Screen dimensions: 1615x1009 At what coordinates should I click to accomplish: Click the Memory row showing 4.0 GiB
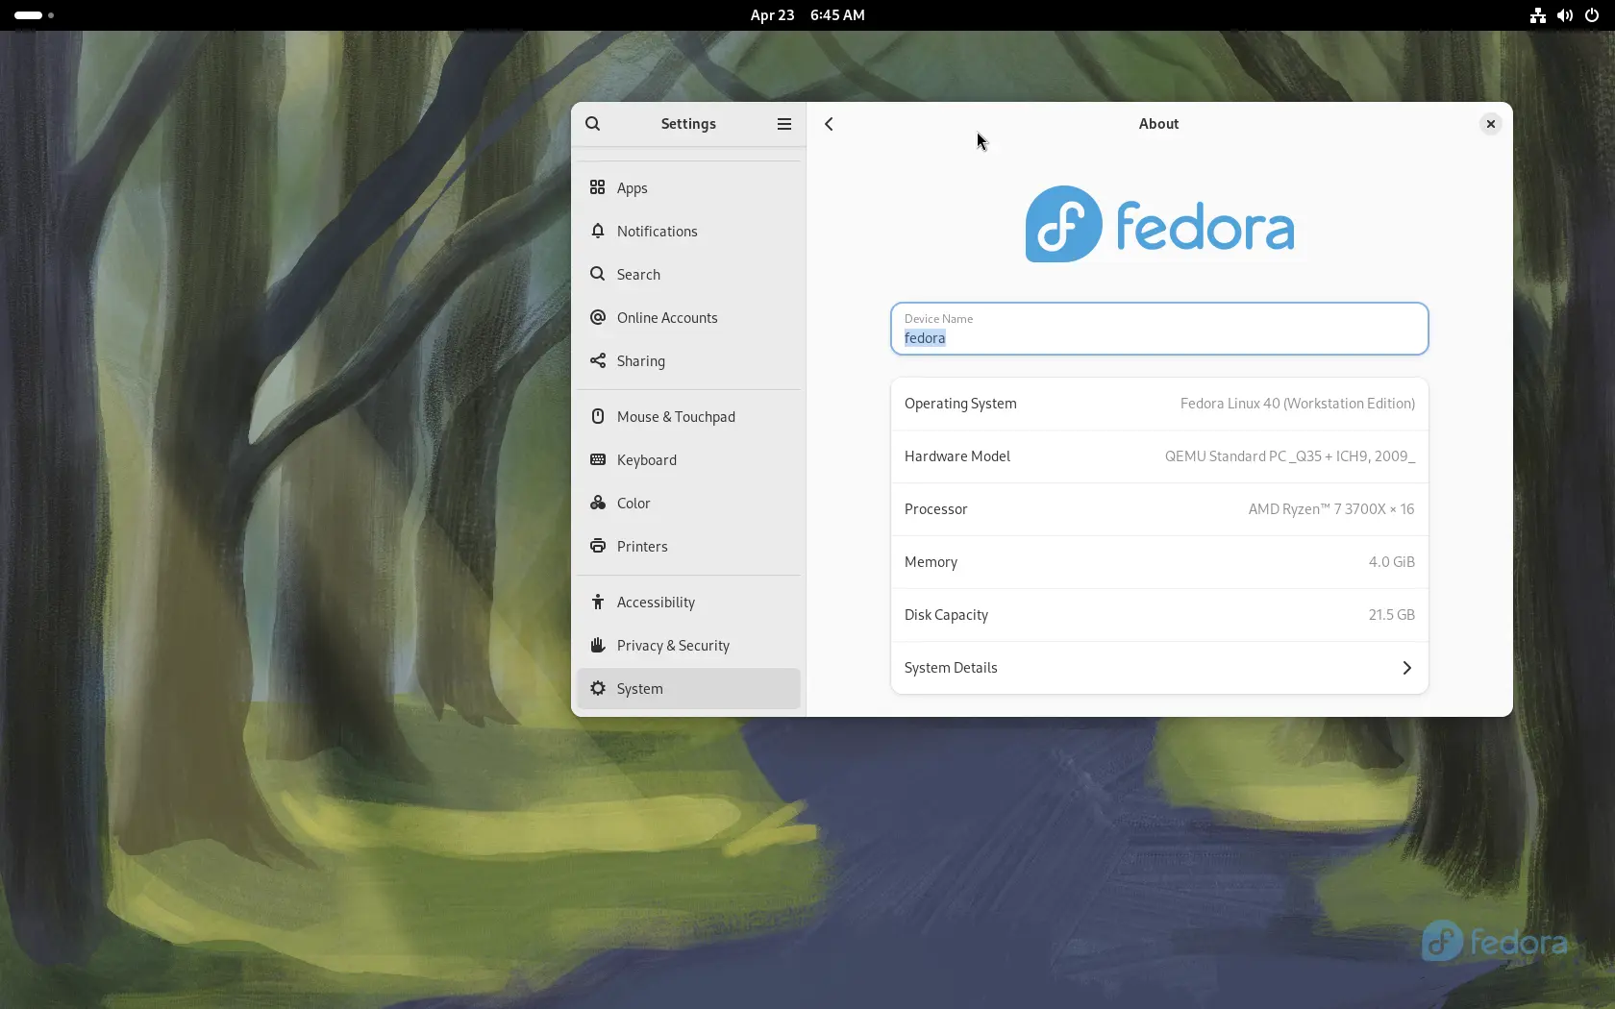coord(1159,562)
